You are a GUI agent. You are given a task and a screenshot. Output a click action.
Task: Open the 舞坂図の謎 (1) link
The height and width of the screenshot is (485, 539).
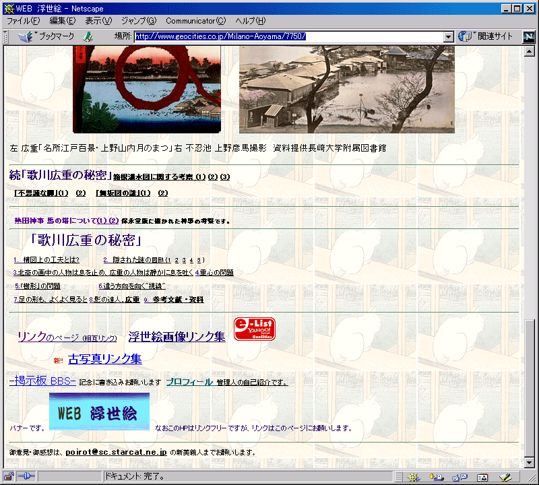click(123, 193)
